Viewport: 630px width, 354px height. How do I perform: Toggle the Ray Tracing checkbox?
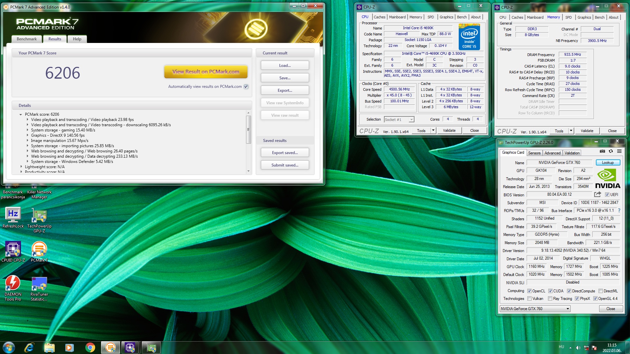tap(550, 299)
